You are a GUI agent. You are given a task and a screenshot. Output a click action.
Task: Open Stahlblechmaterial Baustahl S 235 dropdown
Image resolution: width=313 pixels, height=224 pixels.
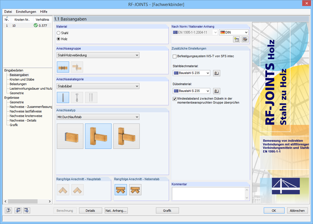[191, 73]
